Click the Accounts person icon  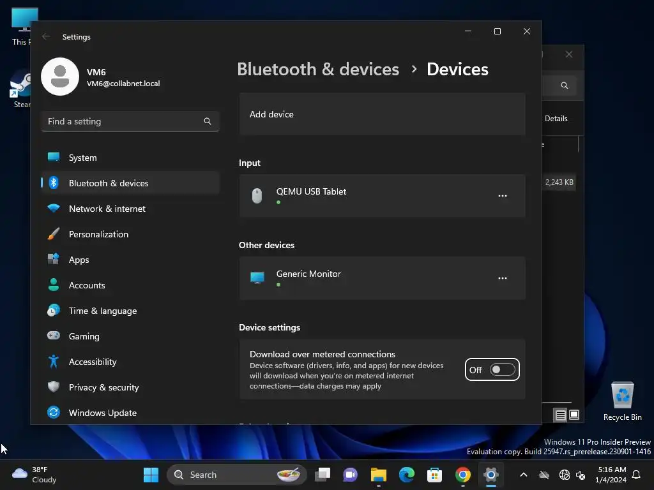[x=54, y=285]
